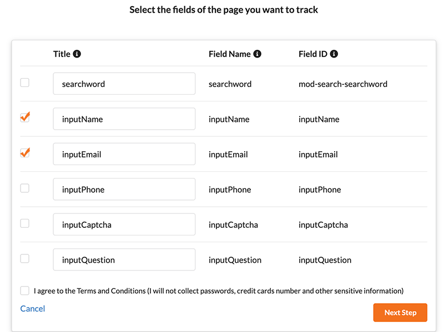This screenshot has width=444, height=332.
Task: Click the mod-search-searchword Field ID text
Action: (342, 84)
